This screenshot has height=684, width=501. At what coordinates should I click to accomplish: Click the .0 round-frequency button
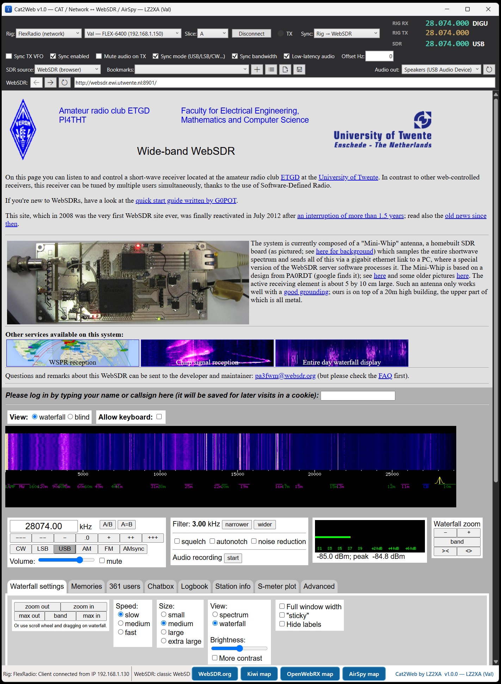(87, 538)
